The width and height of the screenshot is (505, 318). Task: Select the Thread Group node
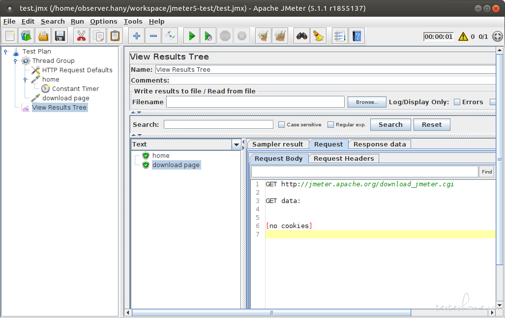pos(53,61)
